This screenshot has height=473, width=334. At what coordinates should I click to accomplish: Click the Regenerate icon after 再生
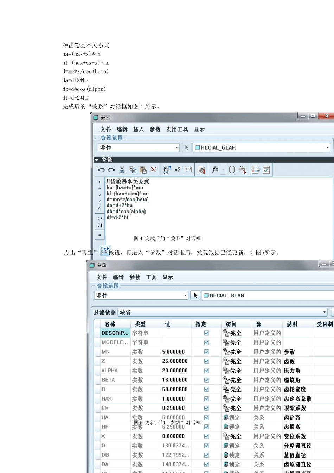[x=105, y=251]
